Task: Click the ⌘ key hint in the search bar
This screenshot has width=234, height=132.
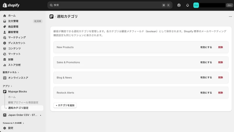Action: point(164,5)
